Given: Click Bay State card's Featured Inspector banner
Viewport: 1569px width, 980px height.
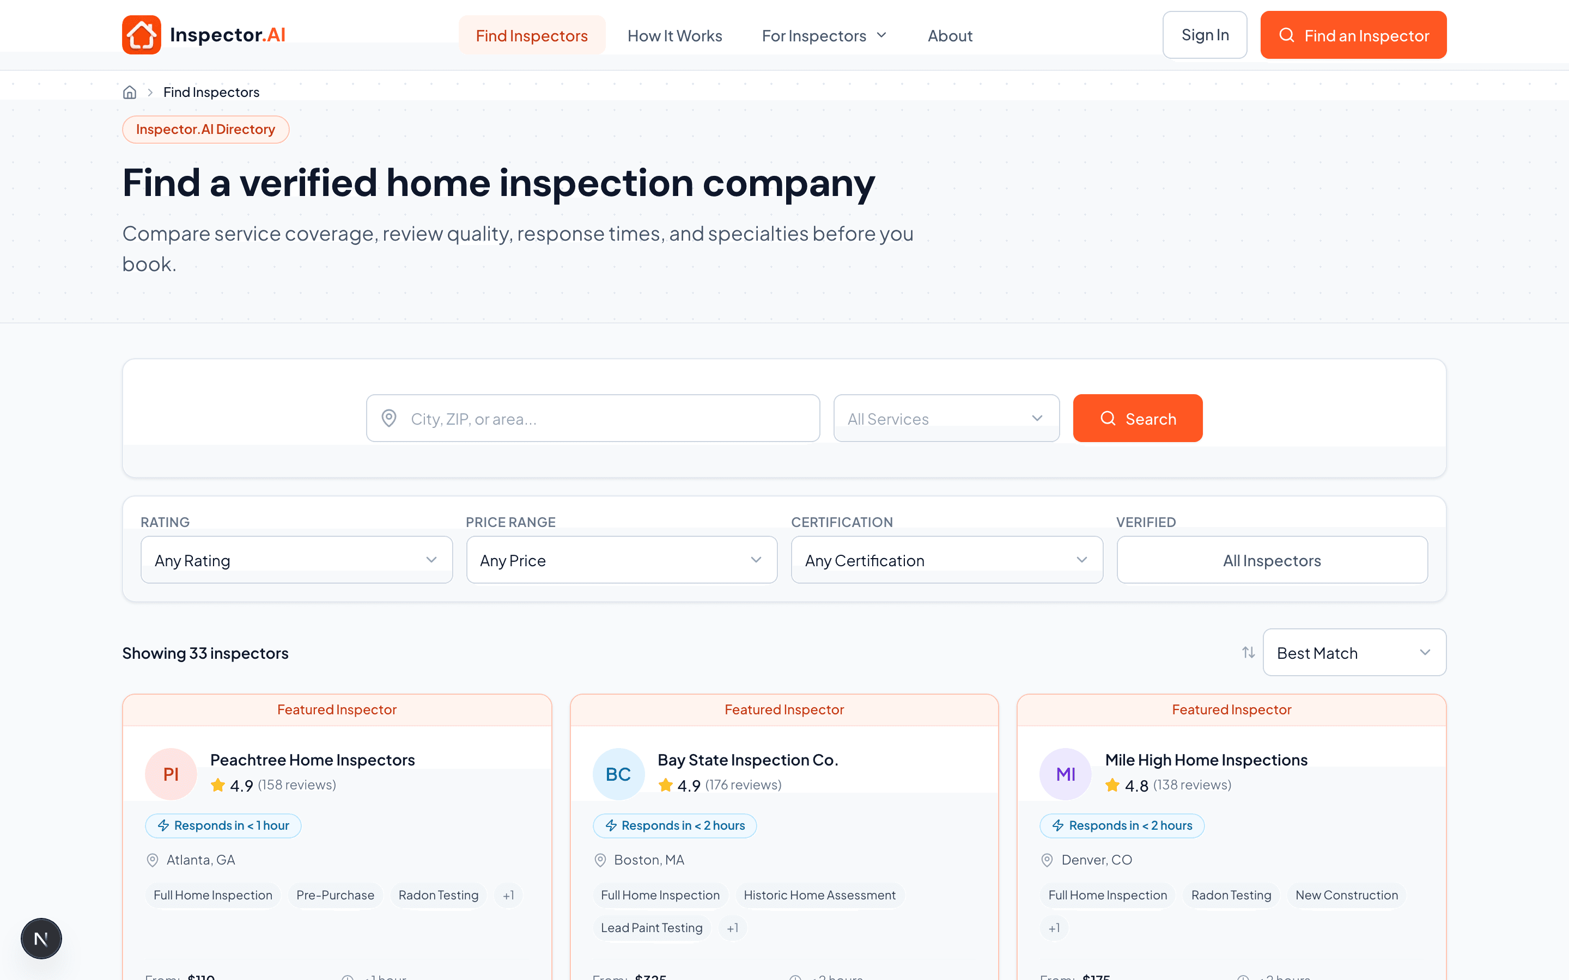Looking at the screenshot, I should [x=784, y=710].
